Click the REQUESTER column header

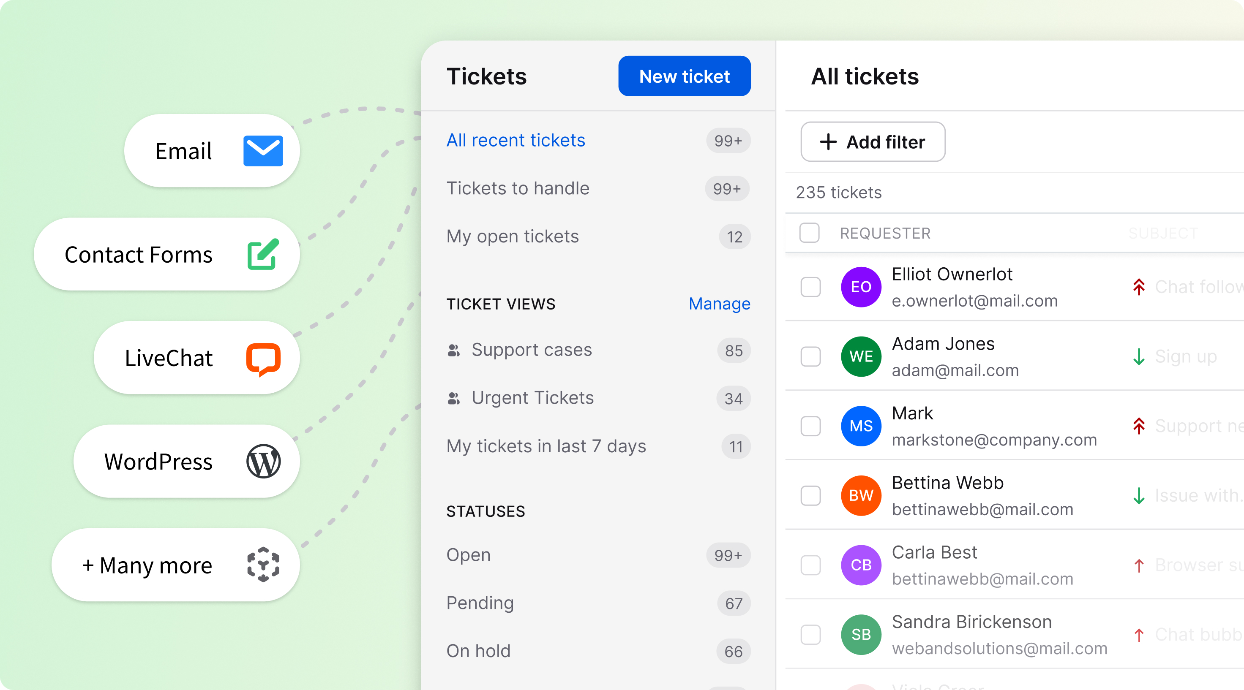tap(885, 234)
